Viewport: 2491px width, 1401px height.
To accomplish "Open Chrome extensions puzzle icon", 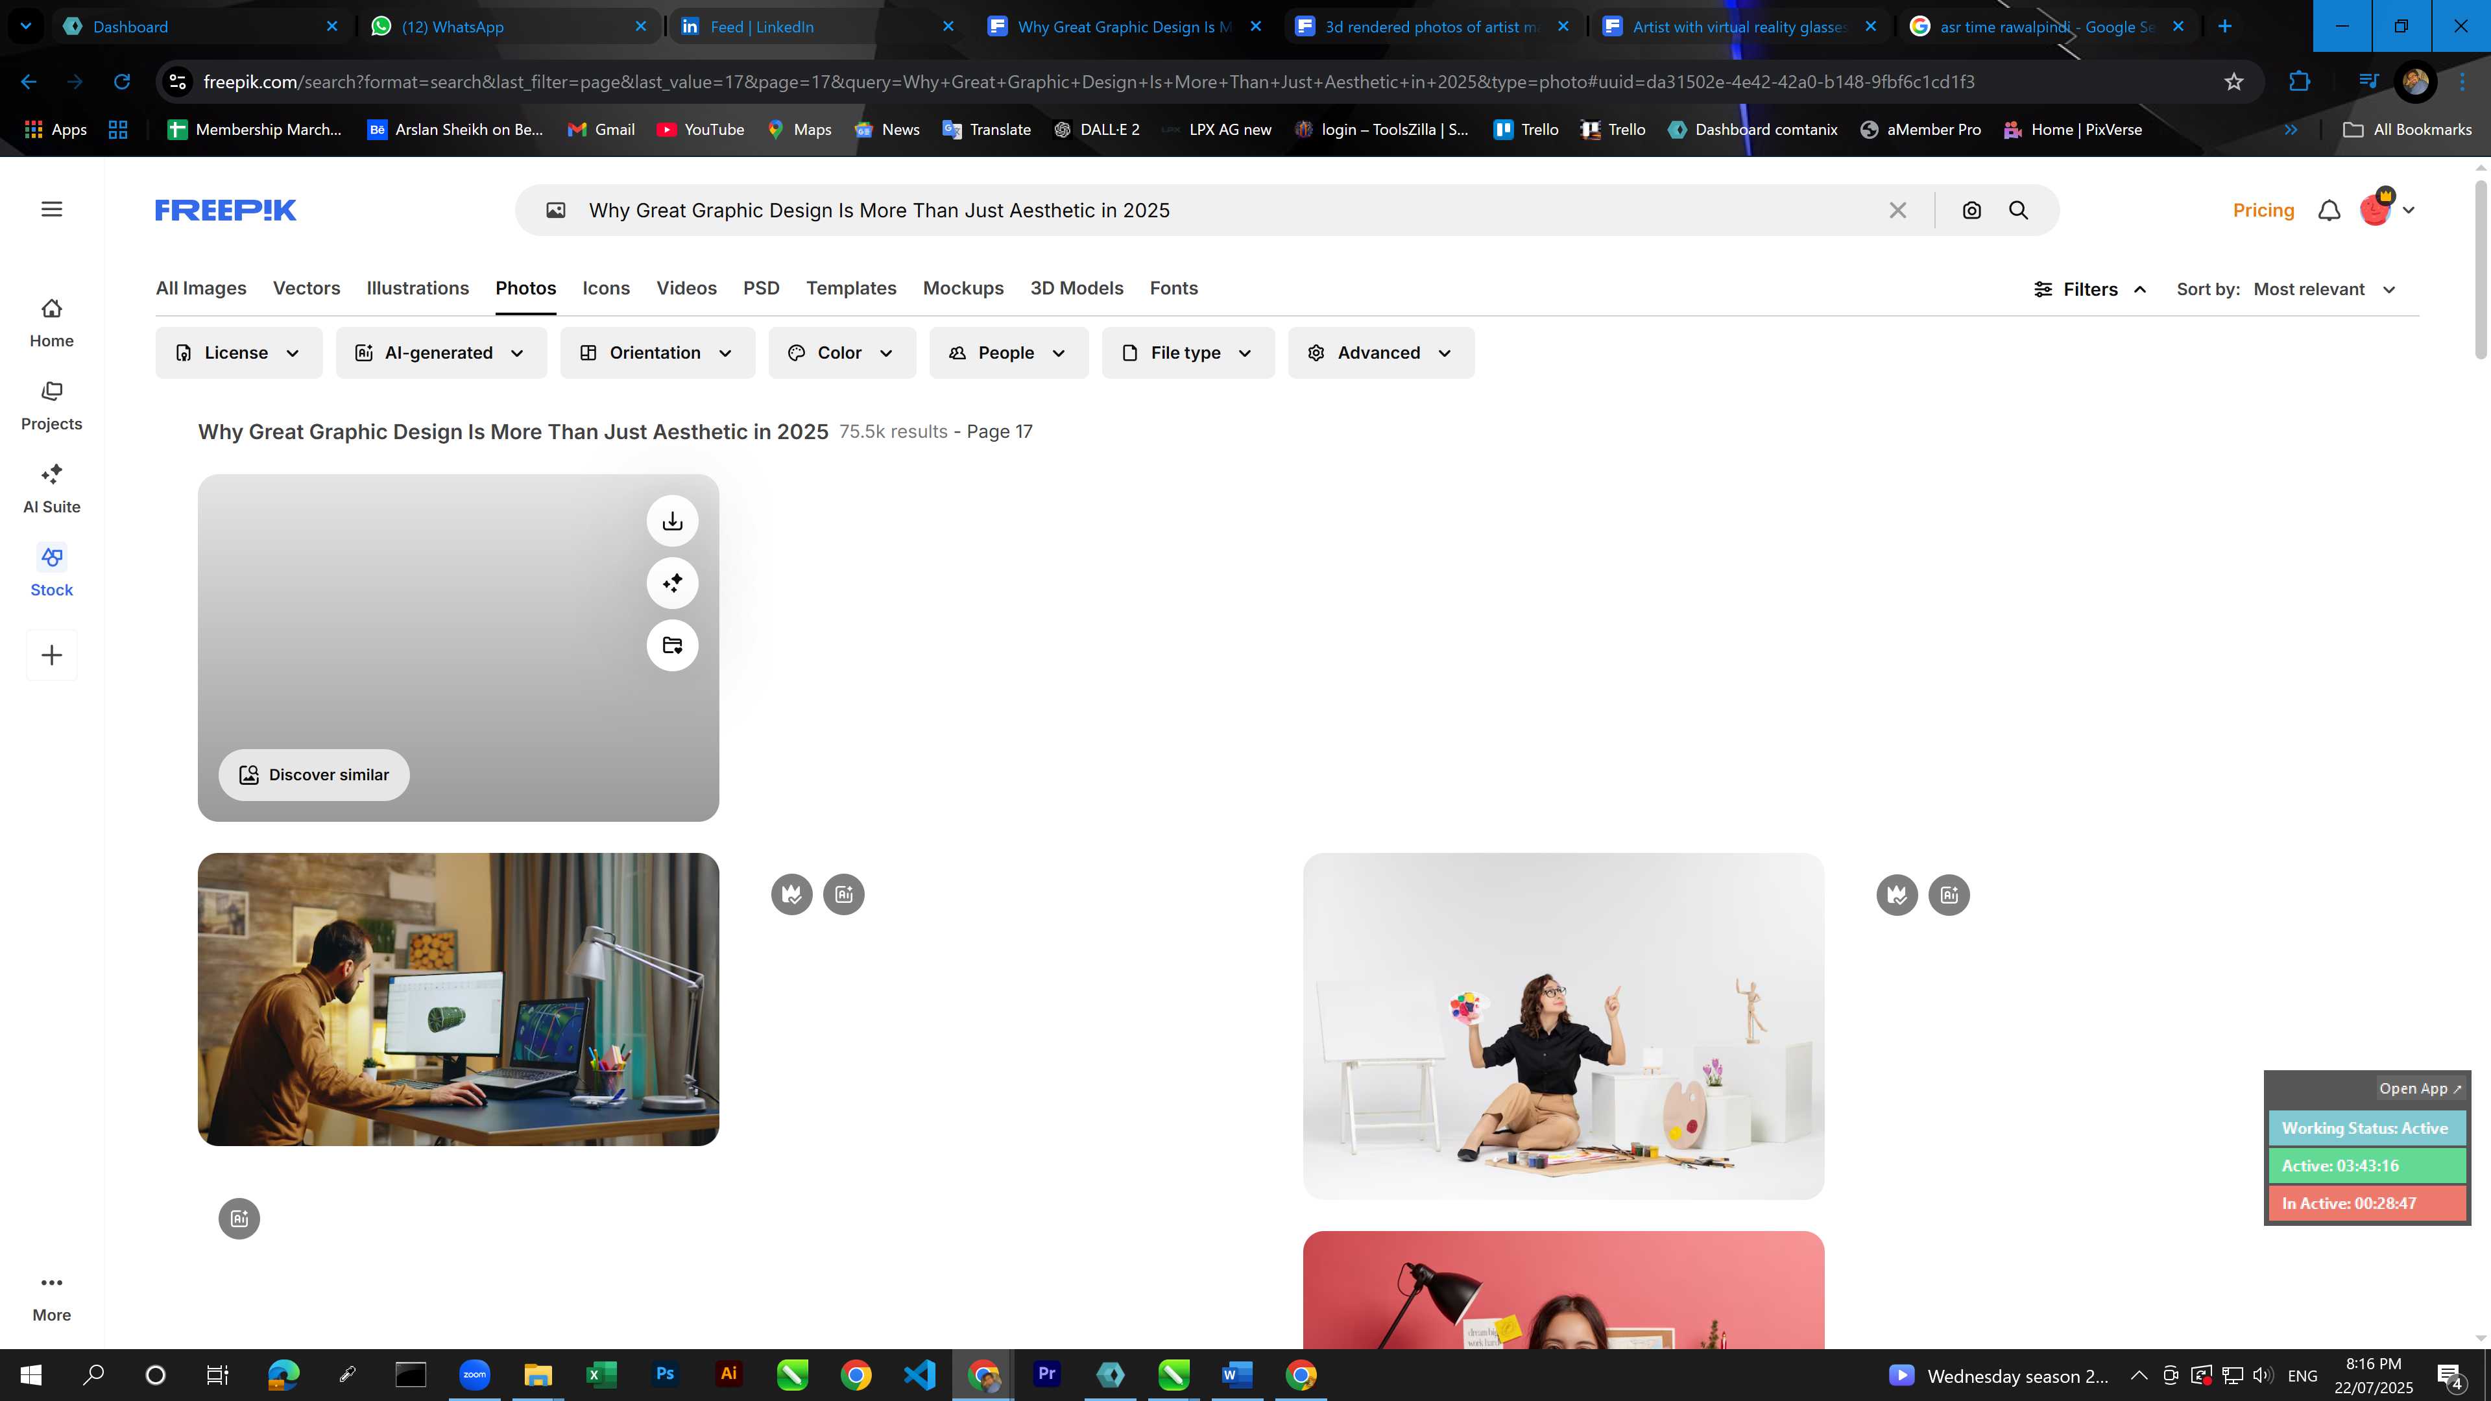I will tap(2300, 82).
